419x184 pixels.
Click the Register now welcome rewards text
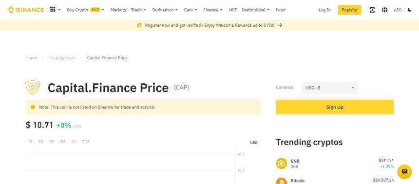(209, 25)
